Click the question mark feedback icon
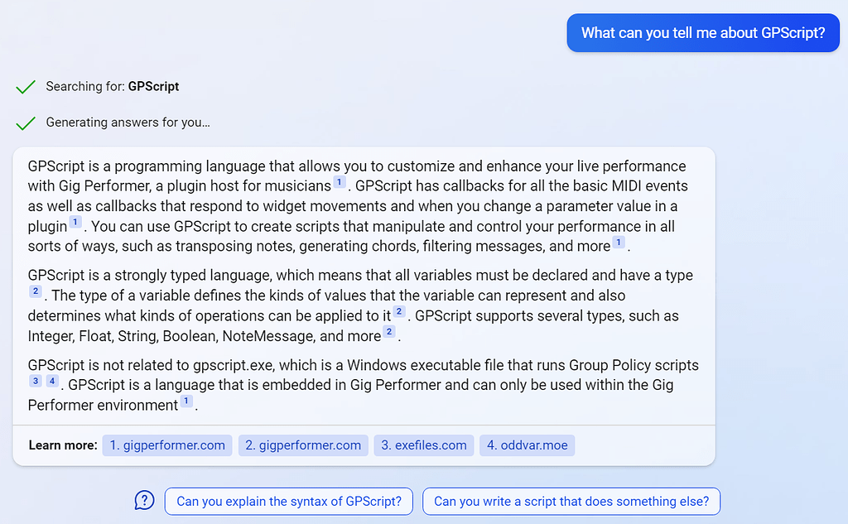 (x=144, y=501)
